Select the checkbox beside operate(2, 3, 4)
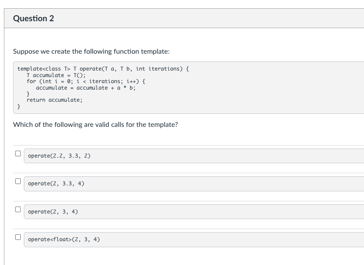 [x=18, y=209]
